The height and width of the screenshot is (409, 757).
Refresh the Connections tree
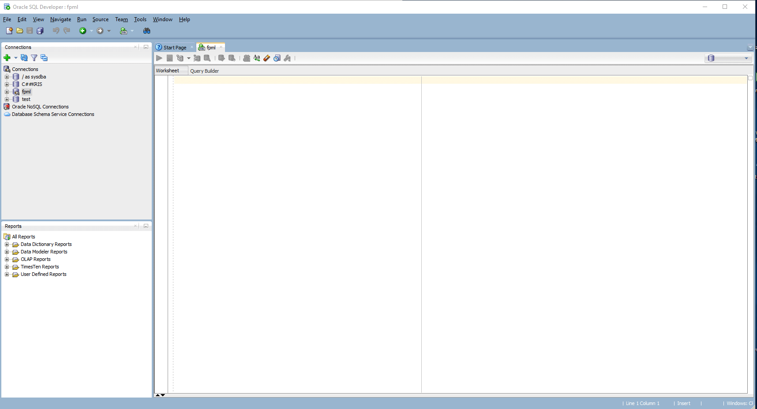click(24, 58)
